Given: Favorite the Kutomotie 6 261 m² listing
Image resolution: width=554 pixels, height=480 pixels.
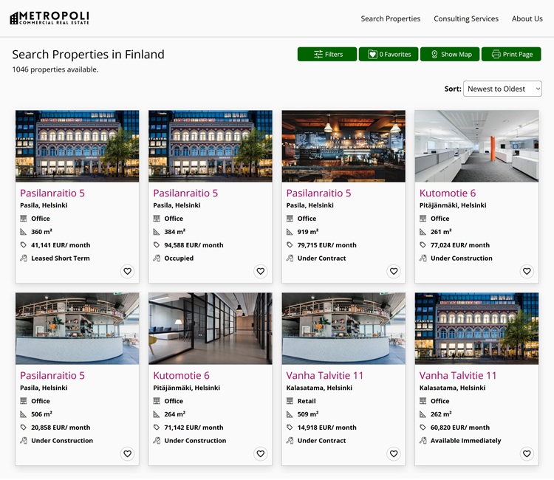Looking at the screenshot, I should [x=526, y=272].
